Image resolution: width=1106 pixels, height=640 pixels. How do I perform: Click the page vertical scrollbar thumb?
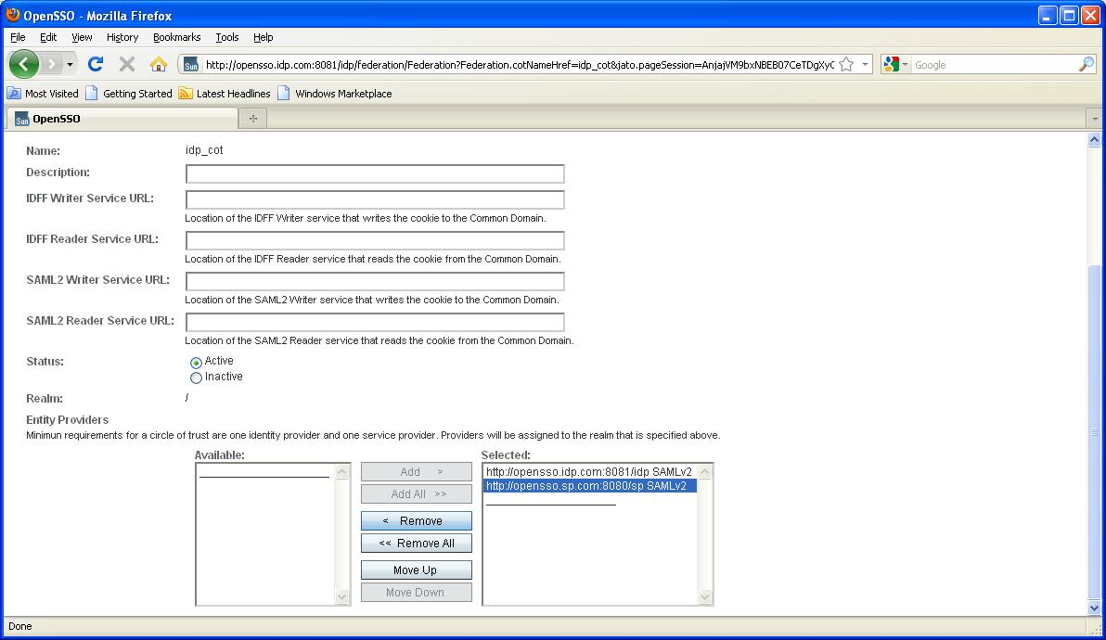(x=1094, y=431)
